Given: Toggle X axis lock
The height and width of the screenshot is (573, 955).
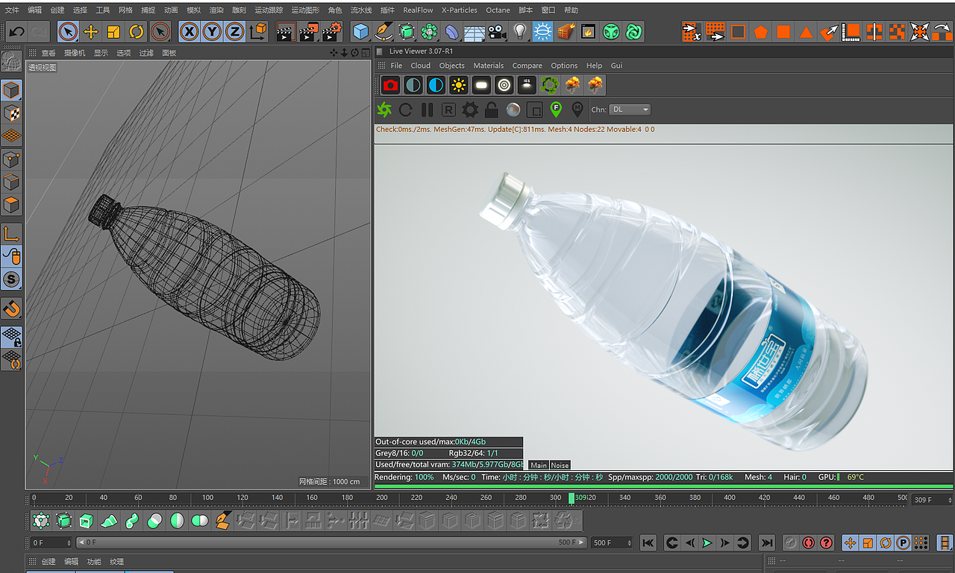Looking at the screenshot, I should click(x=190, y=31).
